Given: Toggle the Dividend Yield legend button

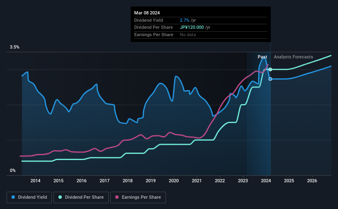Looking at the screenshot, I should click(x=29, y=197).
